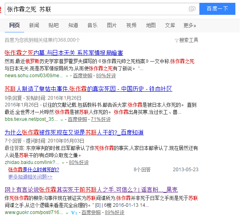
Task: Select the 网页 tab
Action: (14, 25)
